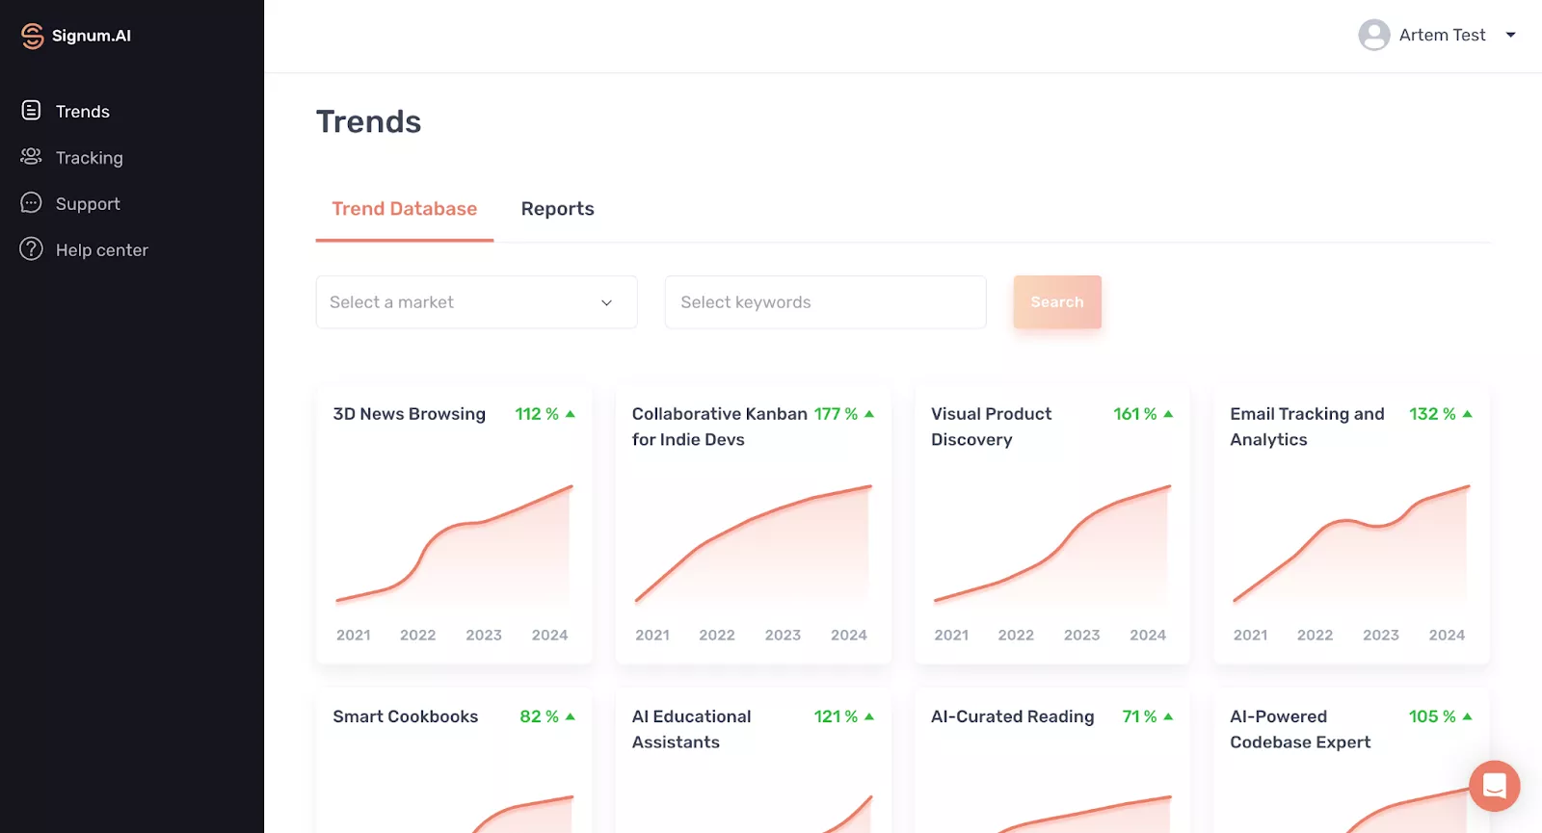Click the Tracking people icon
This screenshot has width=1542, height=833.
pyautogui.click(x=31, y=157)
